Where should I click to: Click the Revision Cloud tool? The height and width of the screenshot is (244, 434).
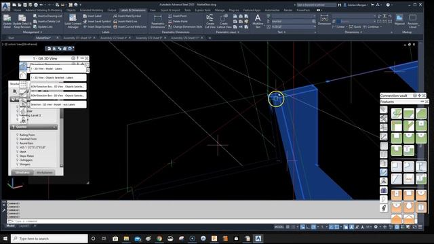[412, 21]
